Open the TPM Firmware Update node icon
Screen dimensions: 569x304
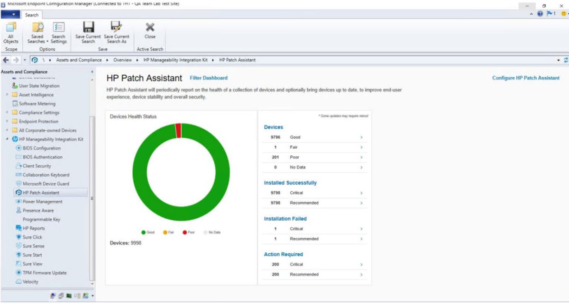pyautogui.click(x=19, y=273)
